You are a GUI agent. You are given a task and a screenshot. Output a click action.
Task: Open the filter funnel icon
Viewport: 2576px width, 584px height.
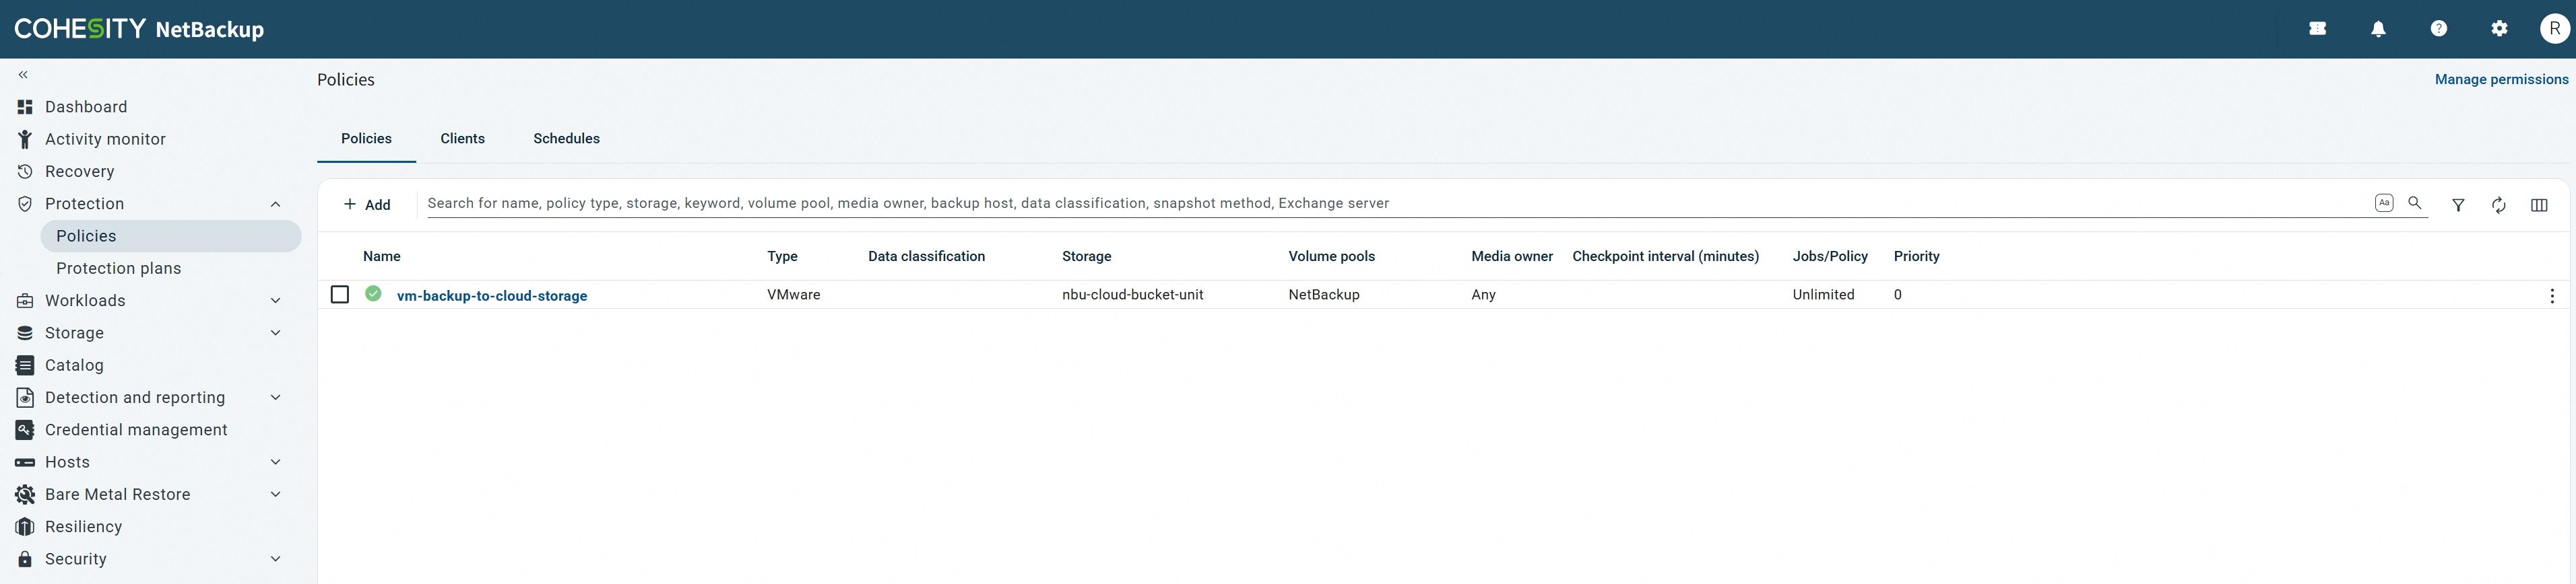pyautogui.click(x=2458, y=205)
